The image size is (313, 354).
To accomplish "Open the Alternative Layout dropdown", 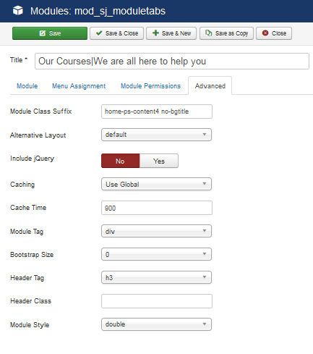I will point(156,135).
